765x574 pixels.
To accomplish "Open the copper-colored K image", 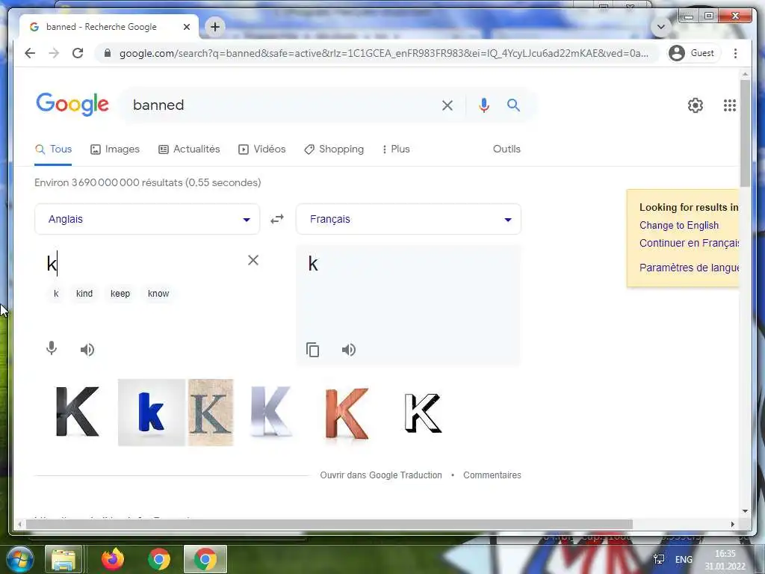I will coord(347,413).
